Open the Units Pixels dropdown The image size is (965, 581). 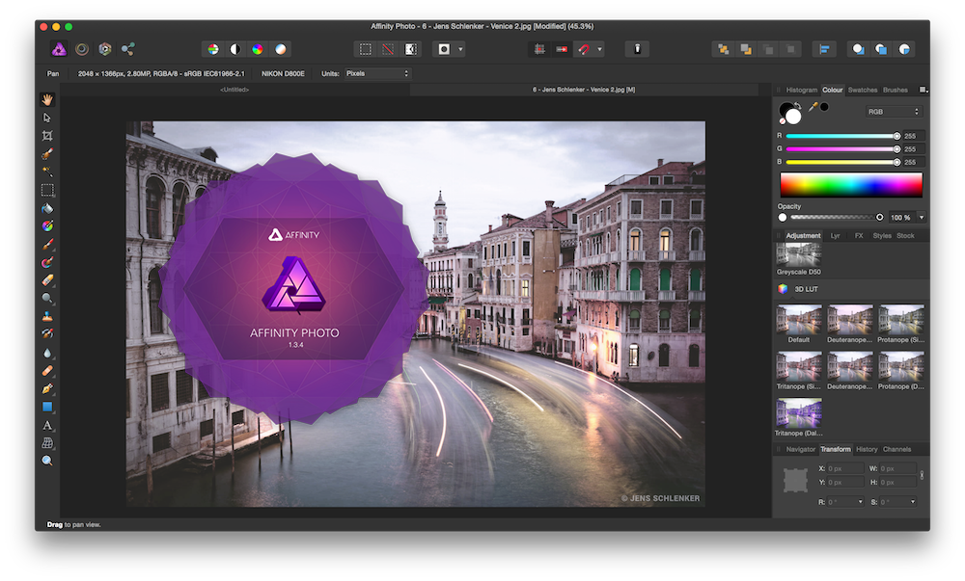pyautogui.click(x=376, y=73)
